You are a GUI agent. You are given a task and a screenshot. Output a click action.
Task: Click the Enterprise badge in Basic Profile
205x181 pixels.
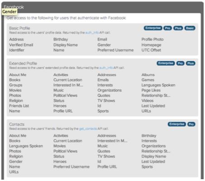click(153, 28)
